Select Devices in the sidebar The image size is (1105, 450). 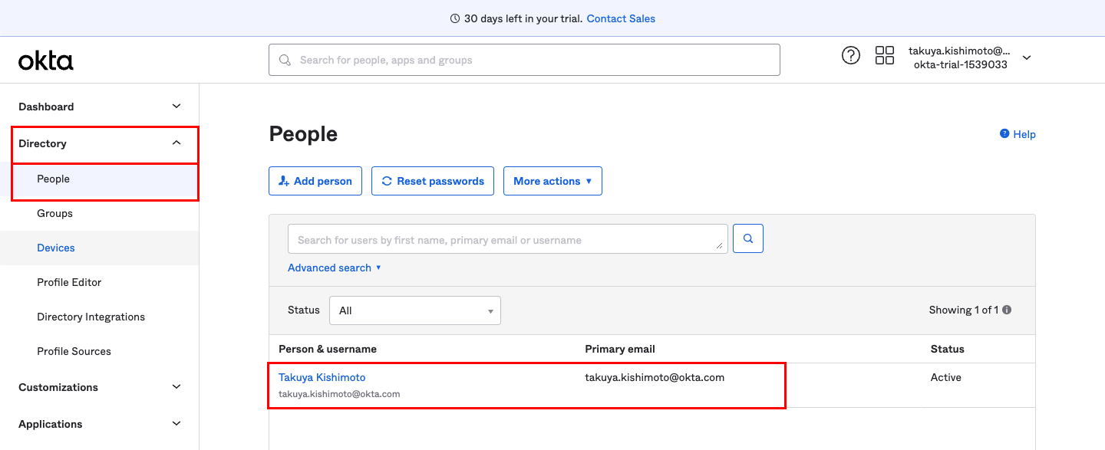[56, 248]
